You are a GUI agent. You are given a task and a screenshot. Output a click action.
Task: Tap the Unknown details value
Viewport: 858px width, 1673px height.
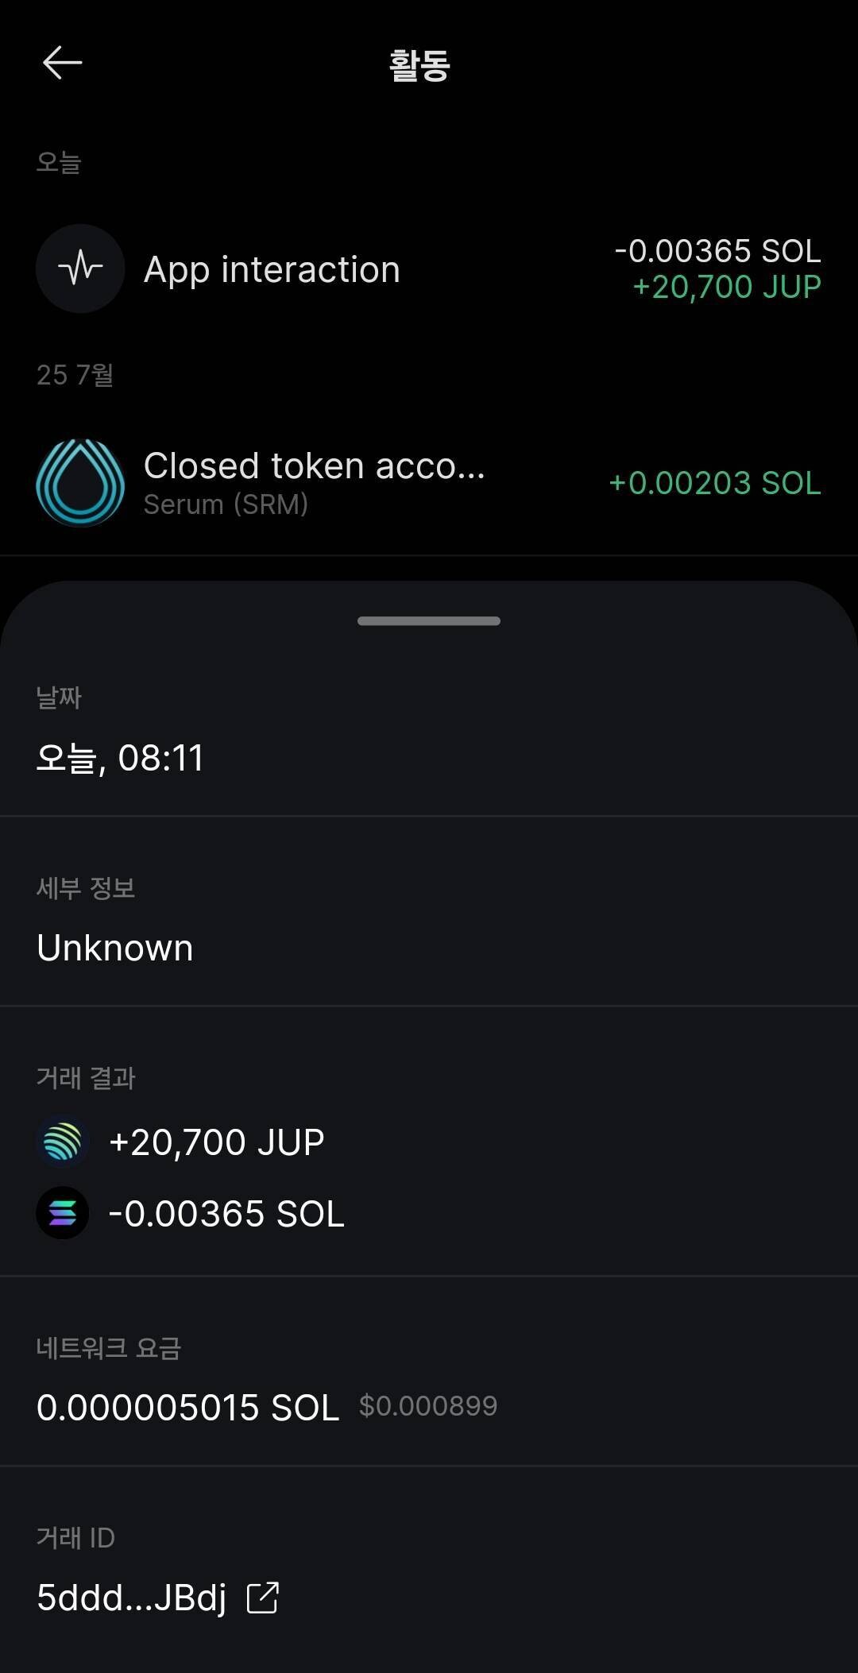[115, 948]
